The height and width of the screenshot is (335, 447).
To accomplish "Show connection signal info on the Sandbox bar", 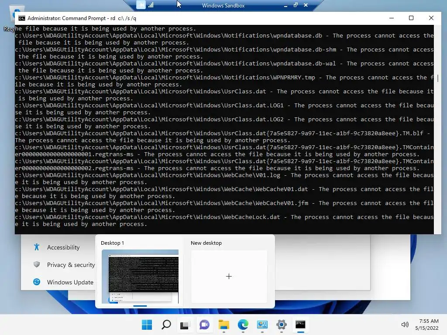I will pyautogui.click(x=151, y=5).
